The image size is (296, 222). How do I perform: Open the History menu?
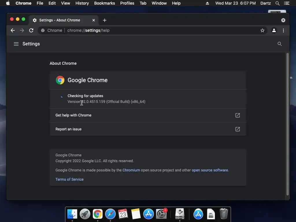(82, 3)
